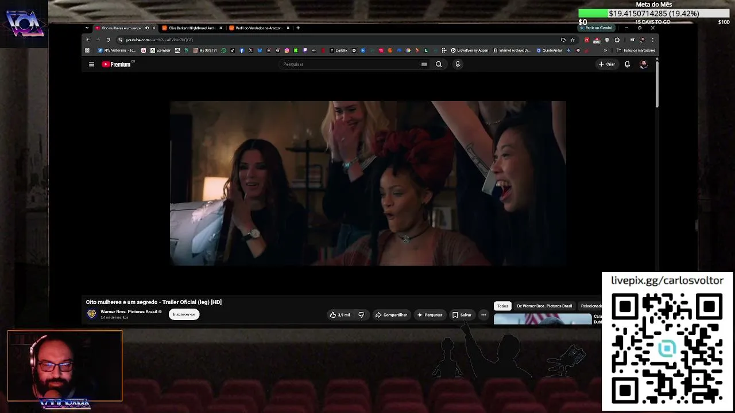Open the Bluesky butterfly bookmark
The width and height of the screenshot is (735, 413).
pos(260,50)
